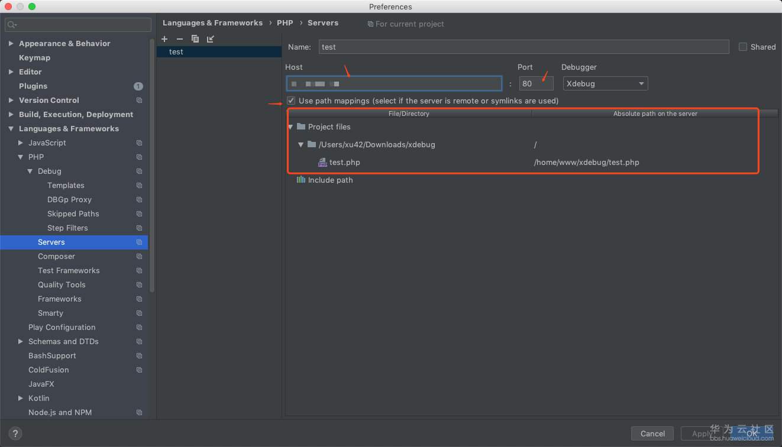Select the test server in list

pos(219,52)
